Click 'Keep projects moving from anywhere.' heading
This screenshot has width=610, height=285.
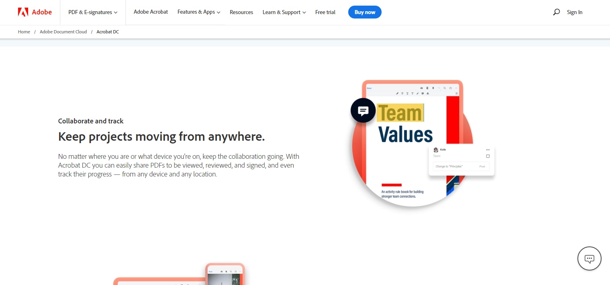pos(162,137)
